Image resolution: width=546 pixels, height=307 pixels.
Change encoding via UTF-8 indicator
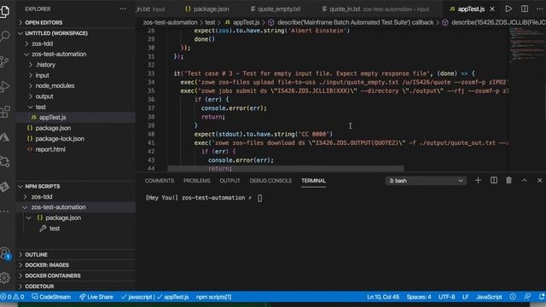coord(447,297)
